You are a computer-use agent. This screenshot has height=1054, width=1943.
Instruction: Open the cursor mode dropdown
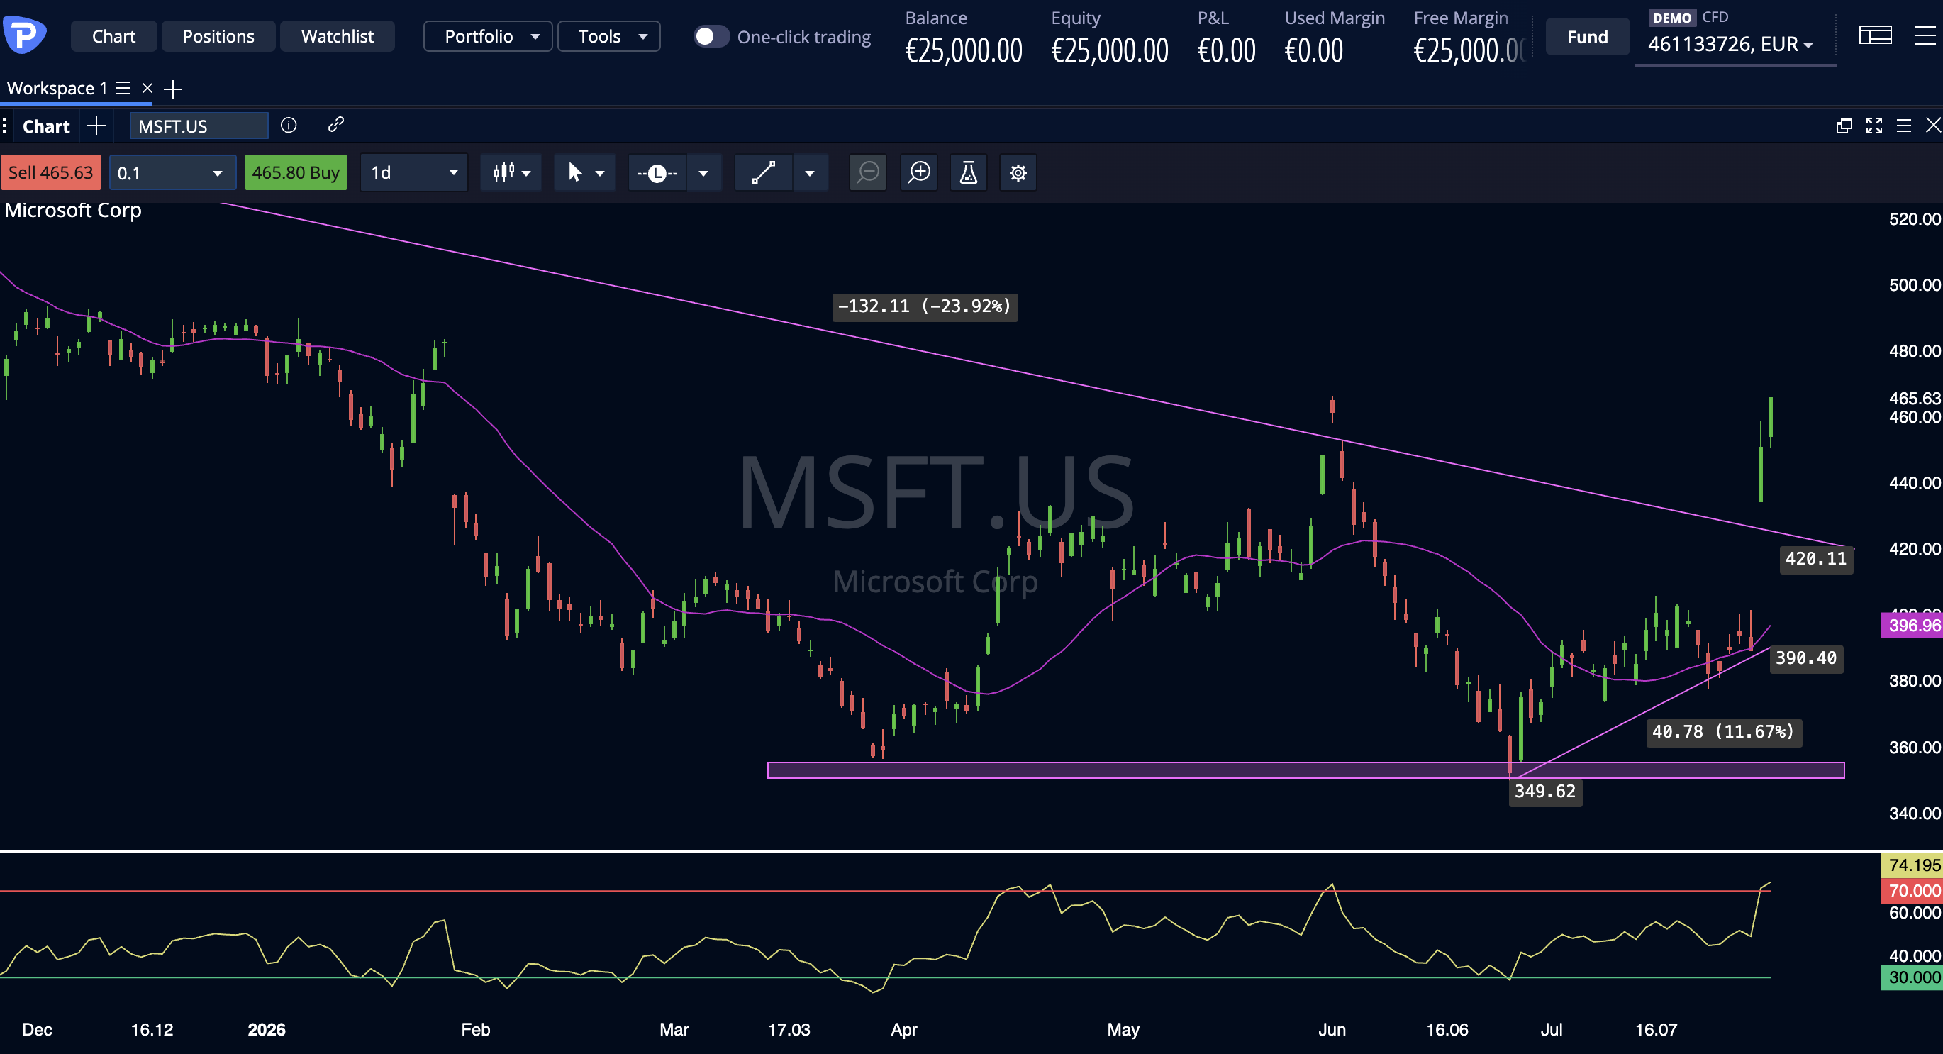584,173
